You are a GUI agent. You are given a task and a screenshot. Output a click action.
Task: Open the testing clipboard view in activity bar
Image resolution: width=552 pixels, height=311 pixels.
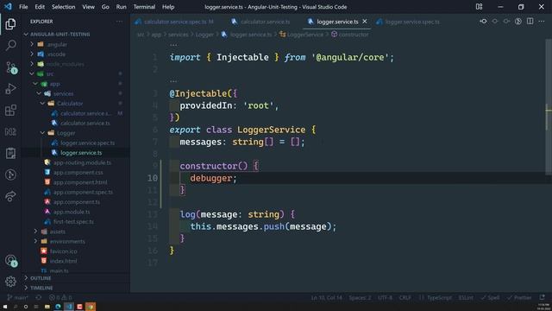(10, 154)
